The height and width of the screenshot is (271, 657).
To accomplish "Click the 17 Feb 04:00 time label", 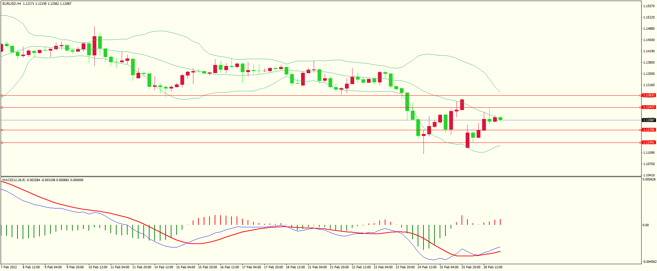I will pos(251,267).
